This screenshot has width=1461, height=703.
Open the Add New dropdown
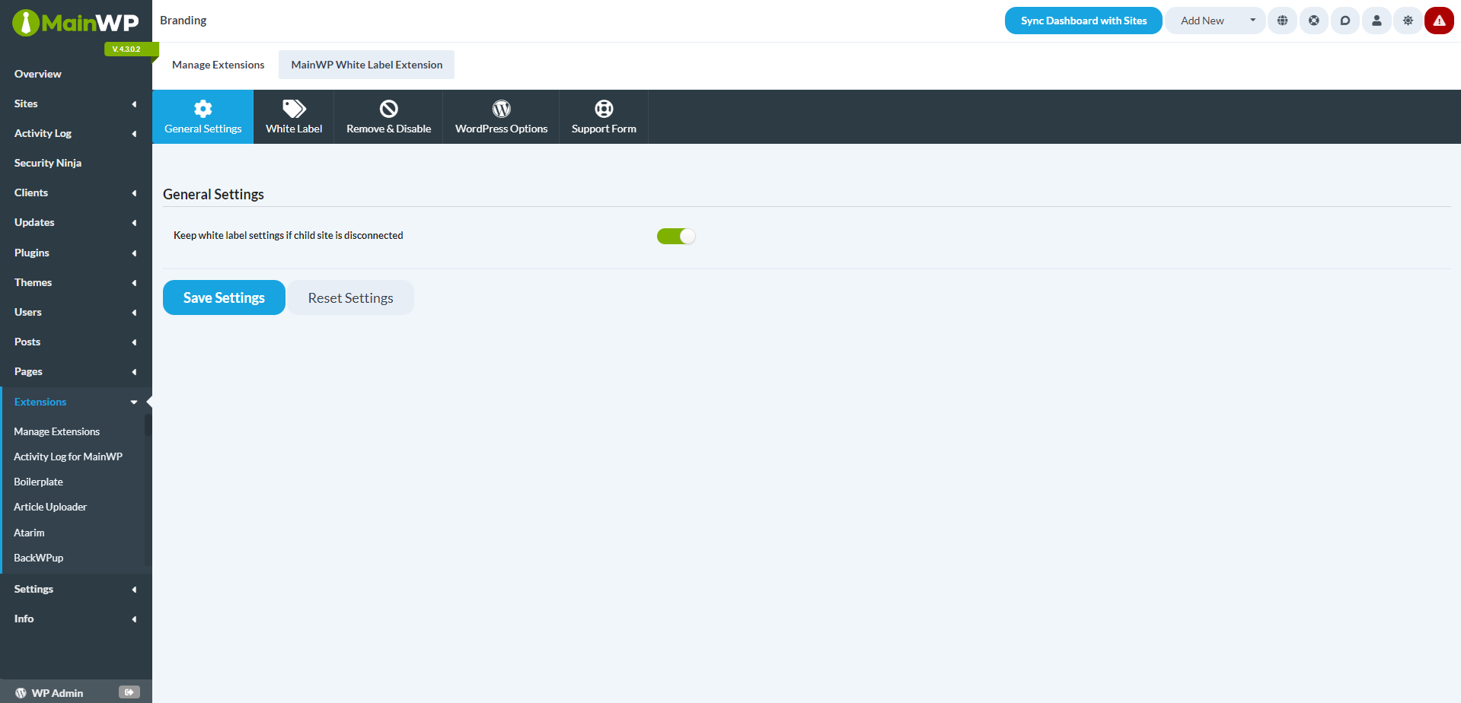pyautogui.click(x=1215, y=21)
